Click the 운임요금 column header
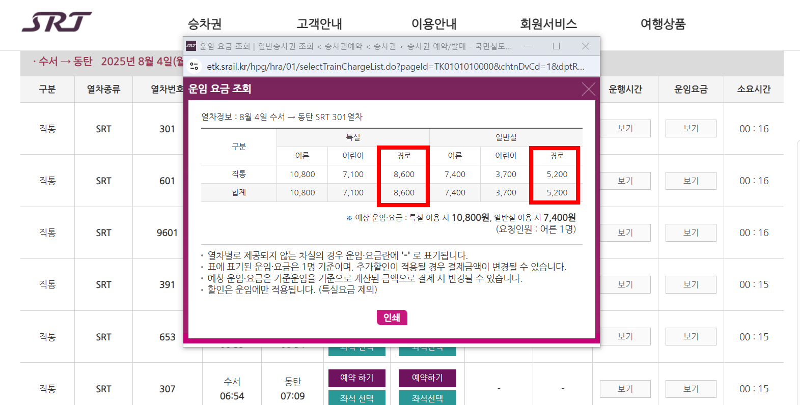The width and height of the screenshot is (800, 405). [x=691, y=89]
